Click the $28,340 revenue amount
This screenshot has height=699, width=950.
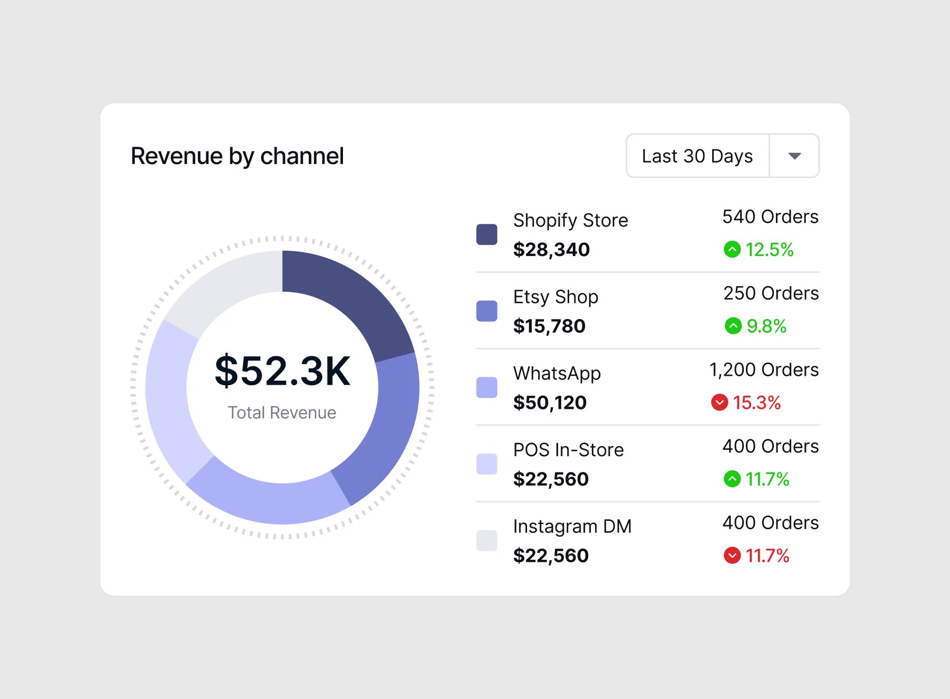[551, 250]
